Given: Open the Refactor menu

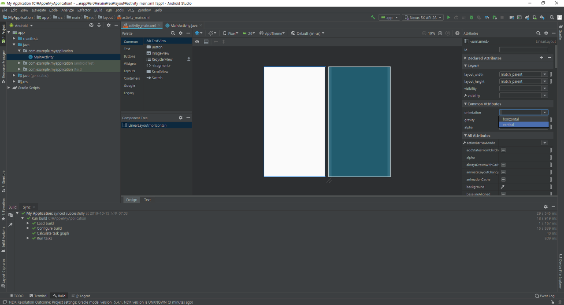Looking at the screenshot, I should [84, 10].
